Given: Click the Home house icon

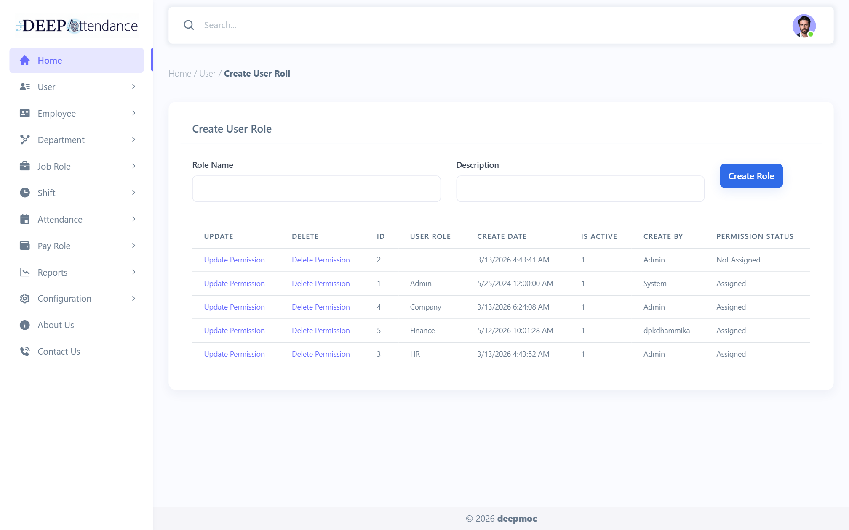Looking at the screenshot, I should click(x=25, y=60).
